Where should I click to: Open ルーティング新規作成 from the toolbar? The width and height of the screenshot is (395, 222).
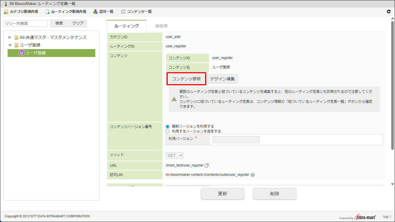tap(66, 12)
